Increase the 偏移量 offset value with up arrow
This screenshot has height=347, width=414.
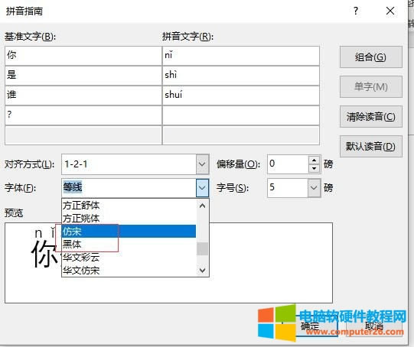pyautogui.click(x=314, y=161)
